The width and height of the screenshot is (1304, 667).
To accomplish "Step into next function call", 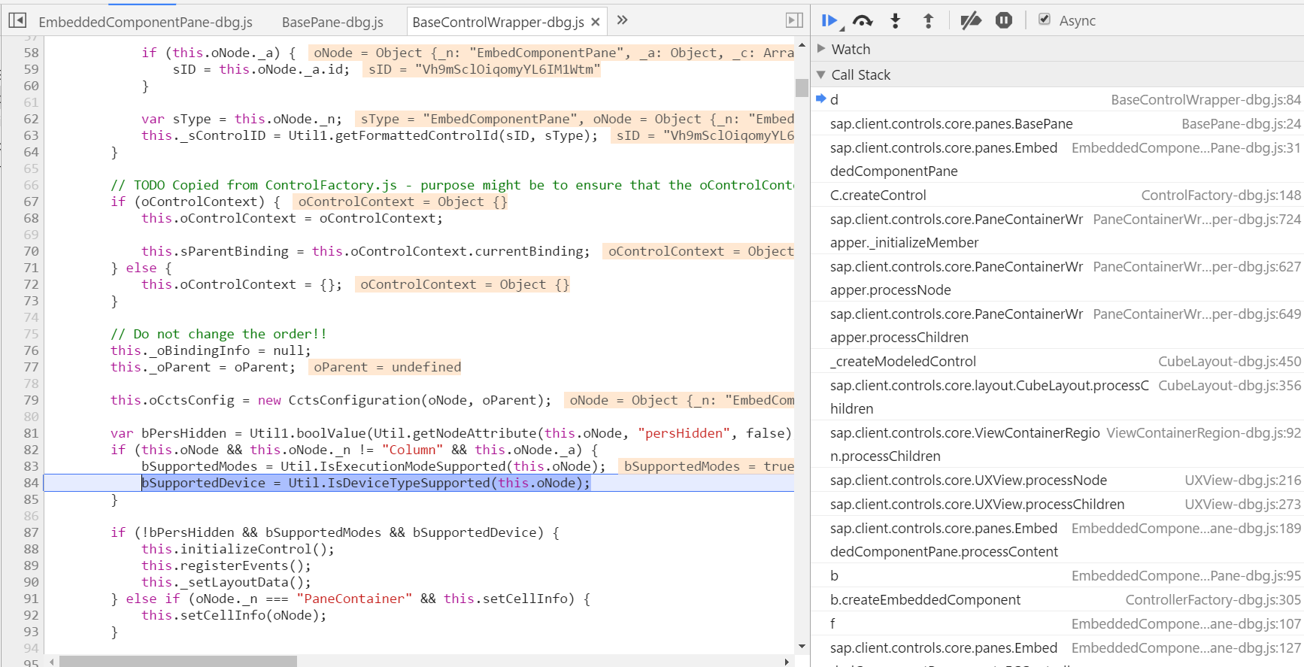I will coord(895,21).
